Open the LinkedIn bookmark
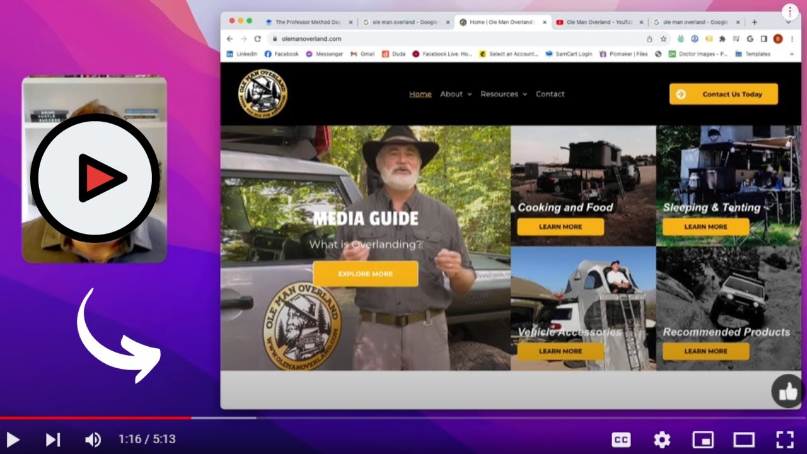The image size is (807, 454). click(242, 54)
